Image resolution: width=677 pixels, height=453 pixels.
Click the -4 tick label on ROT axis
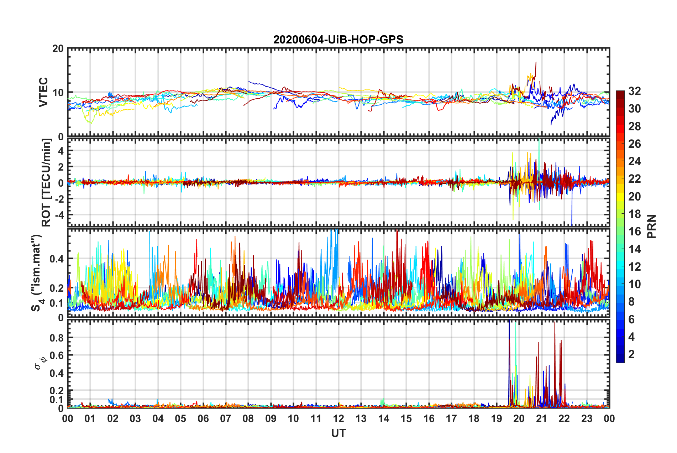pos(58,215)
